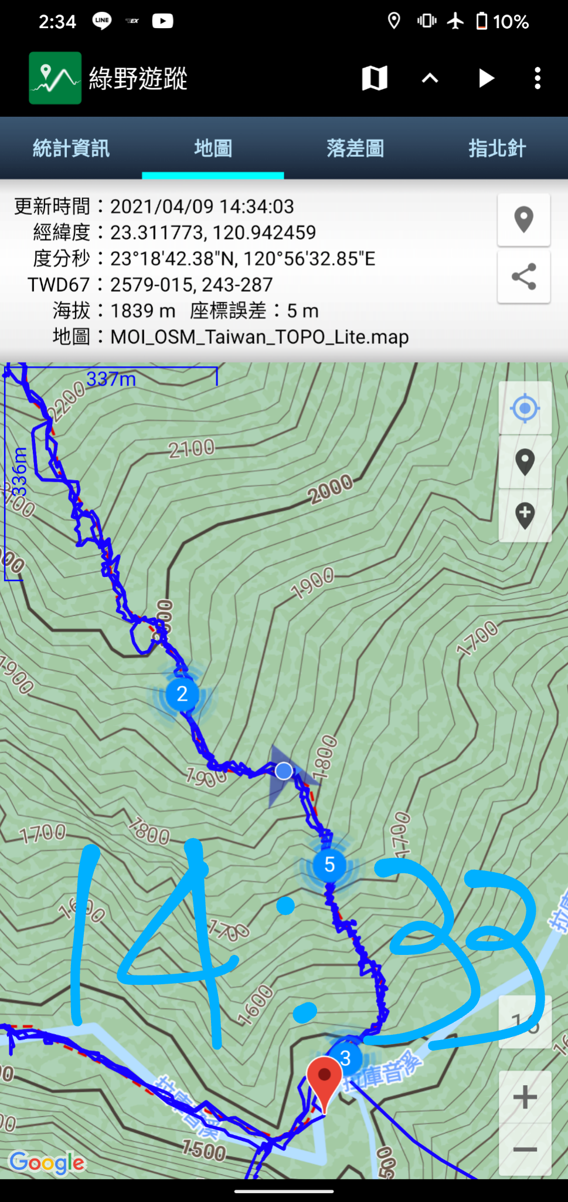568x1202 pixels.
Task: Select the 地圖 tab
Action: (213, 148)
